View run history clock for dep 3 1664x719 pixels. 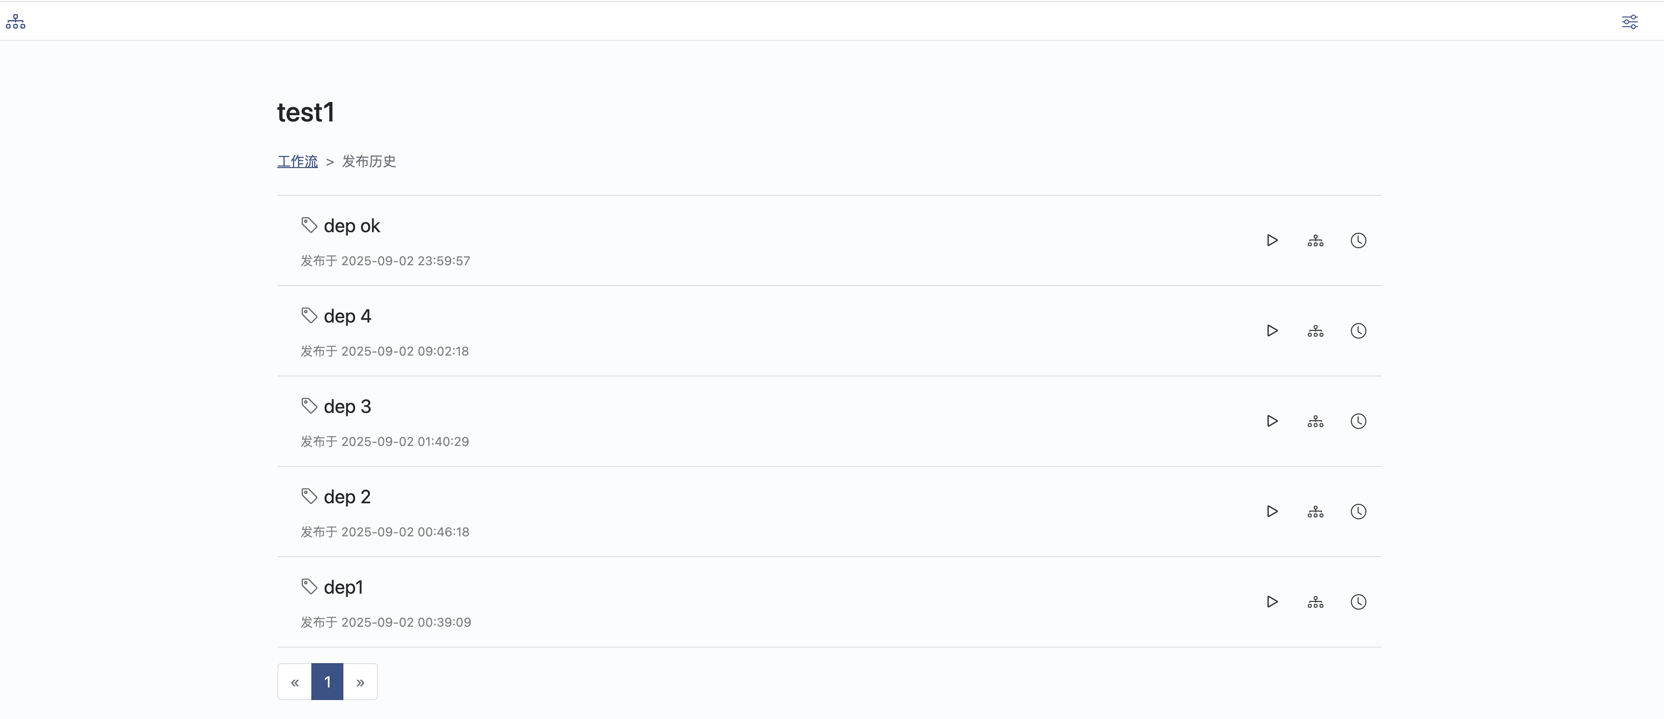1358,421
